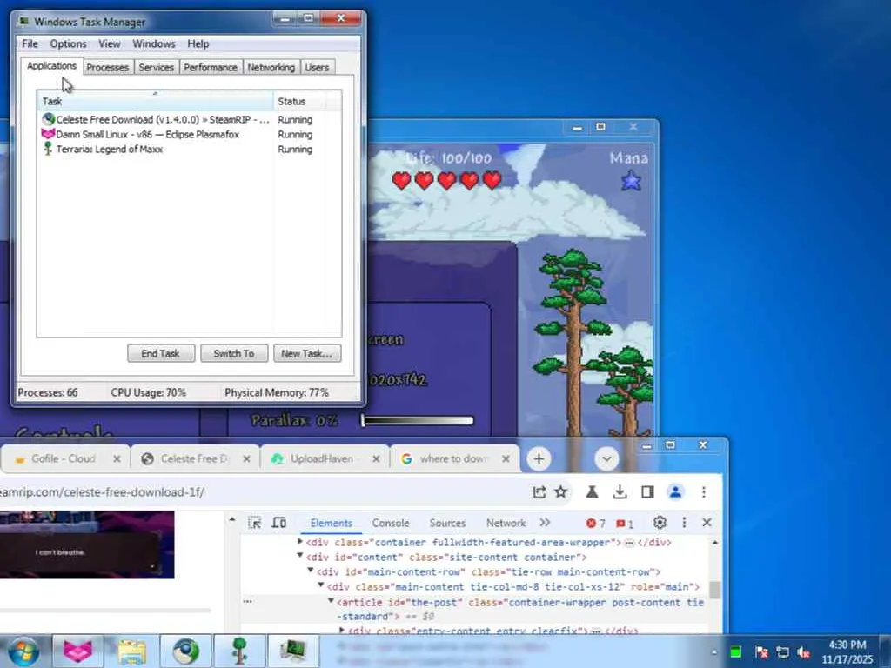Sort list by Status column header

click(x=299, y=101)
